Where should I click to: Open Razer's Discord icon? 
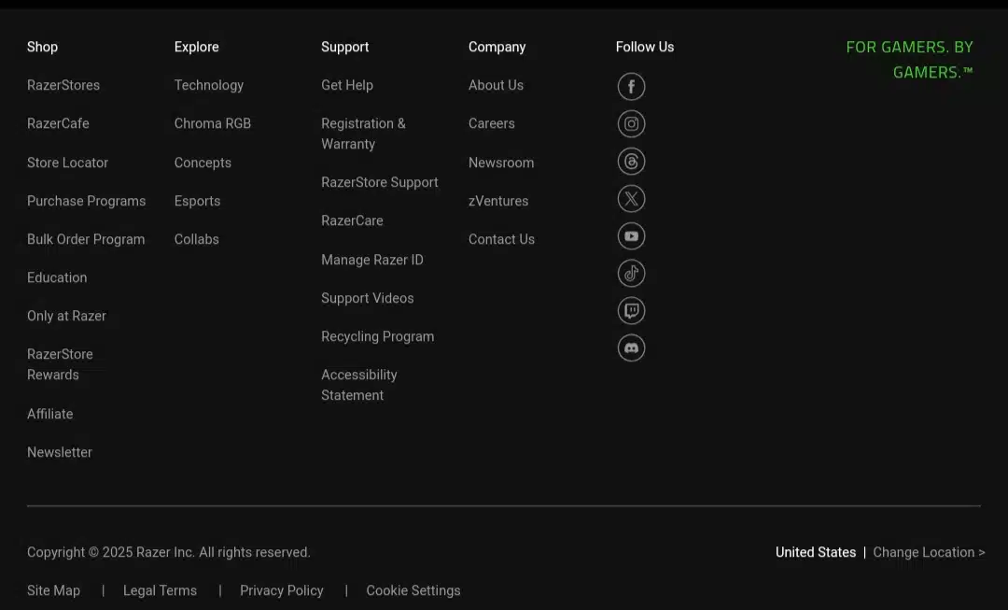tap(631, 348)
